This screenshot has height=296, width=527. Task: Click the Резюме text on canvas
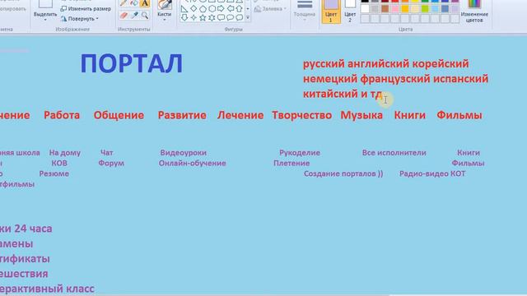pos(54,173)
